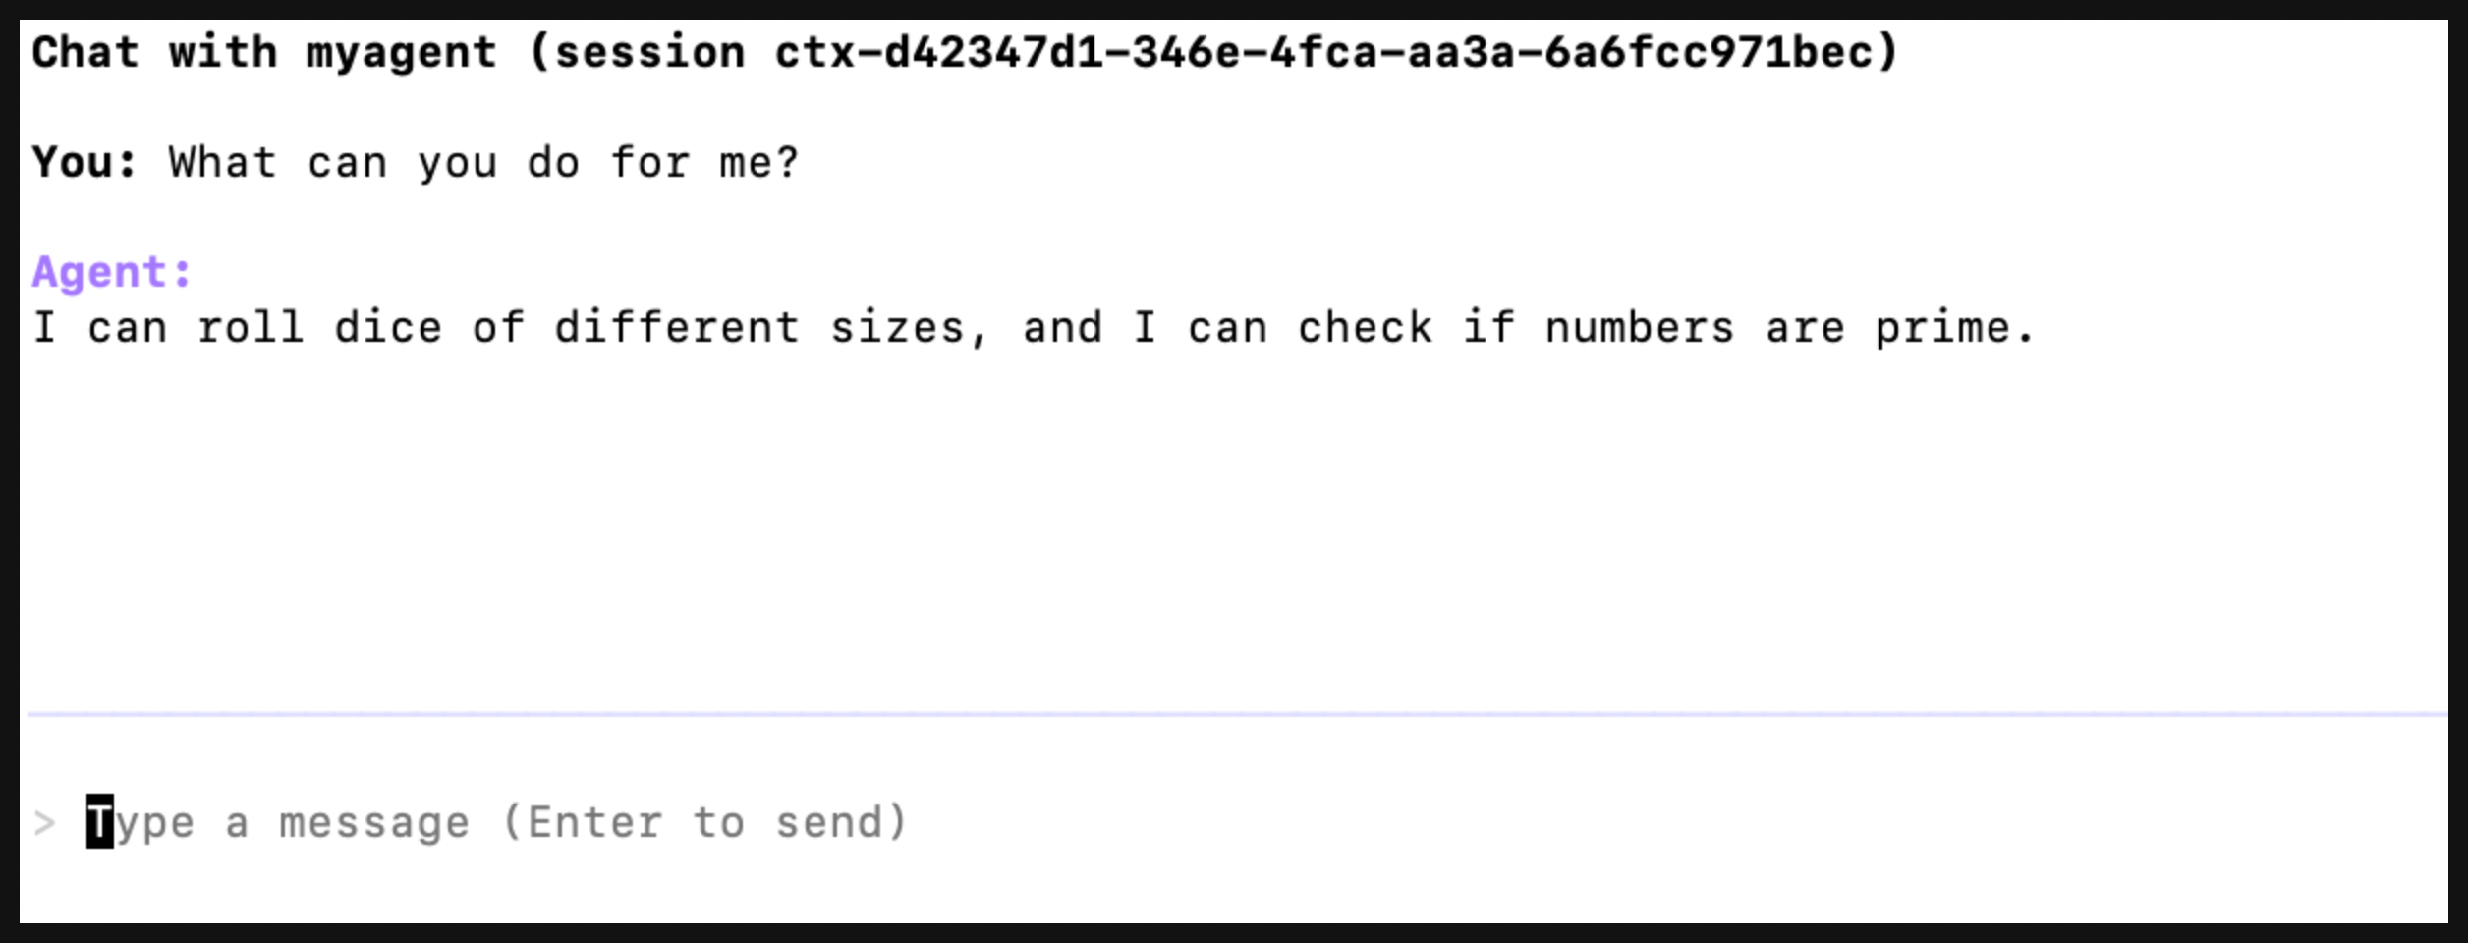The height and width of the screenshot is (943, 2468).
Task: Click the bold "You:" label
Action: (x=84, y=162)
